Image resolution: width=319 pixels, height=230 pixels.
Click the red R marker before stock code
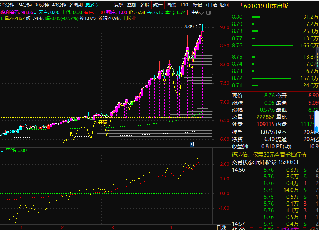click(240, 5)
